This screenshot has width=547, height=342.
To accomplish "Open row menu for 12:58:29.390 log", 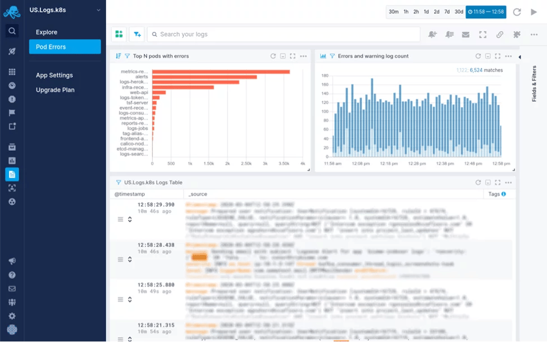I will [120, 220].
